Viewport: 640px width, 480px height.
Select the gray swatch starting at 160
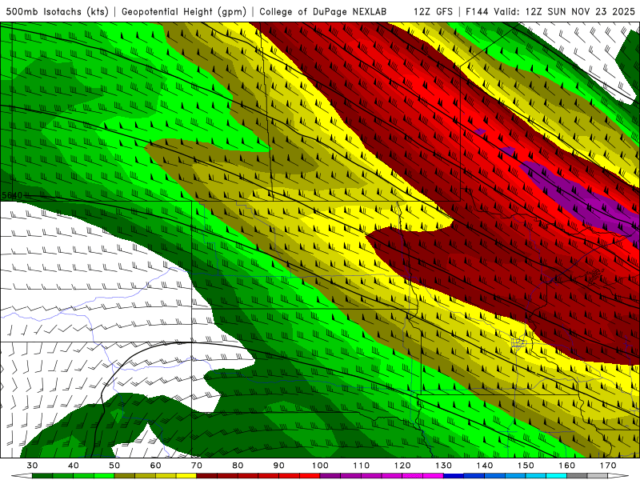click(577, 475)
